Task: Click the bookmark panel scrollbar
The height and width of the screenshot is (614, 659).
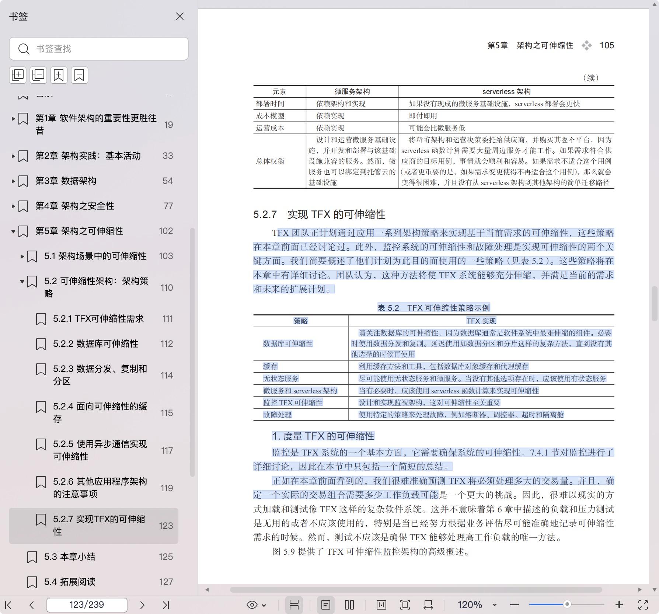Action: coord(192,352)
